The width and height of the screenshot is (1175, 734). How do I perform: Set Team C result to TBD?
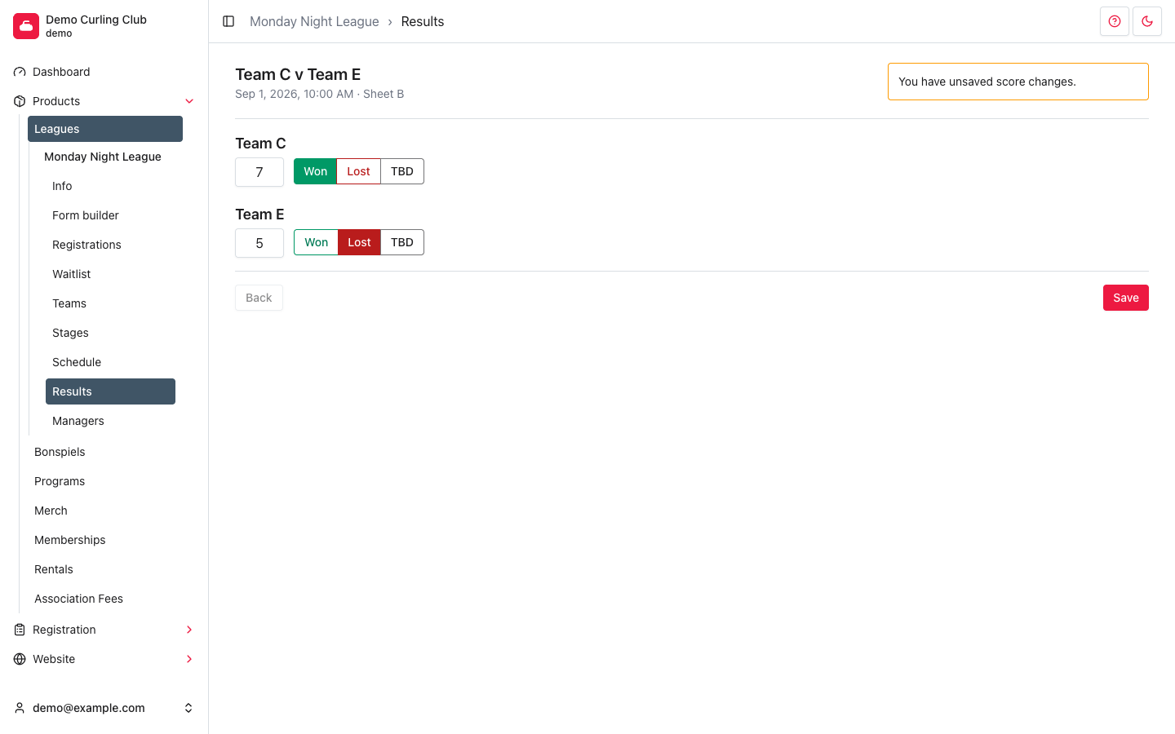click(x=402, y=171)
